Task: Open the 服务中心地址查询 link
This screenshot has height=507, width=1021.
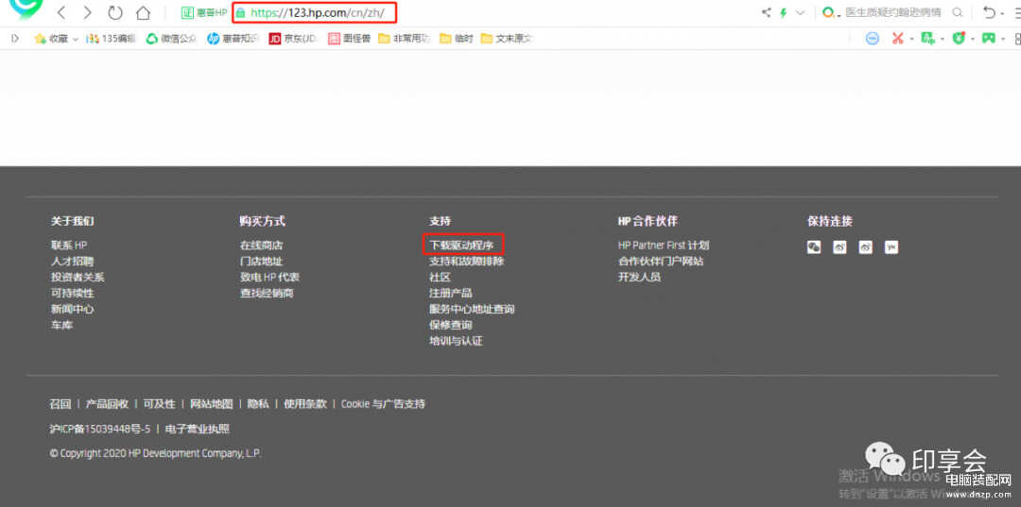Action: click(472, 309)
